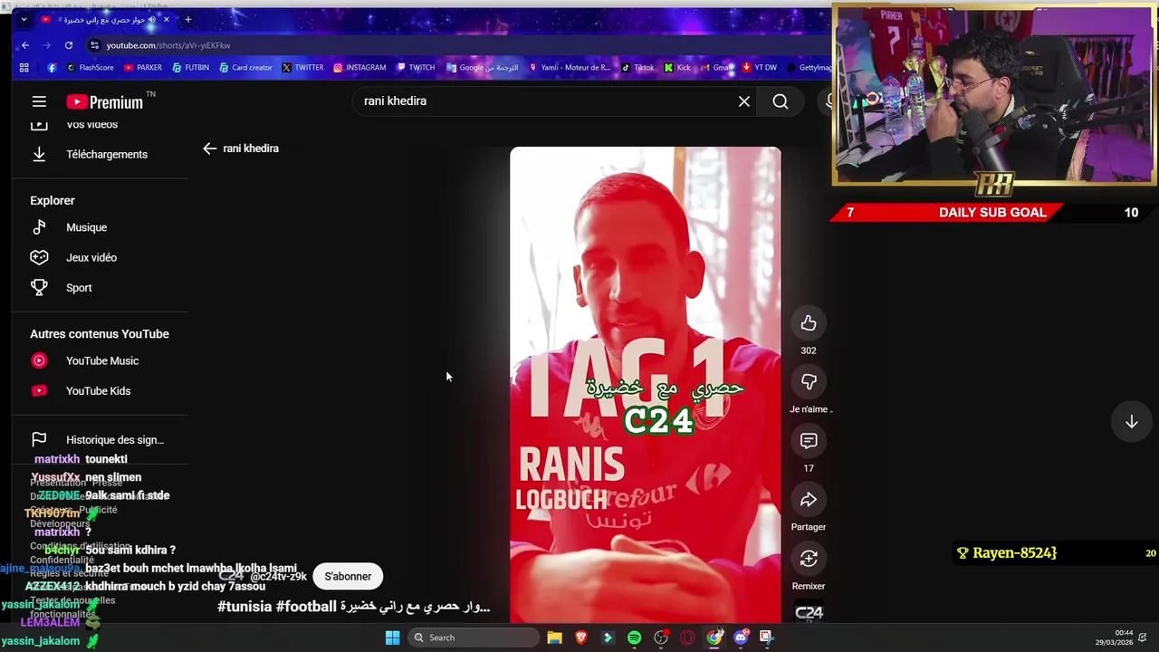Click the taskbar Search box
1159x652 pixels.
click(x=472, y=638)
